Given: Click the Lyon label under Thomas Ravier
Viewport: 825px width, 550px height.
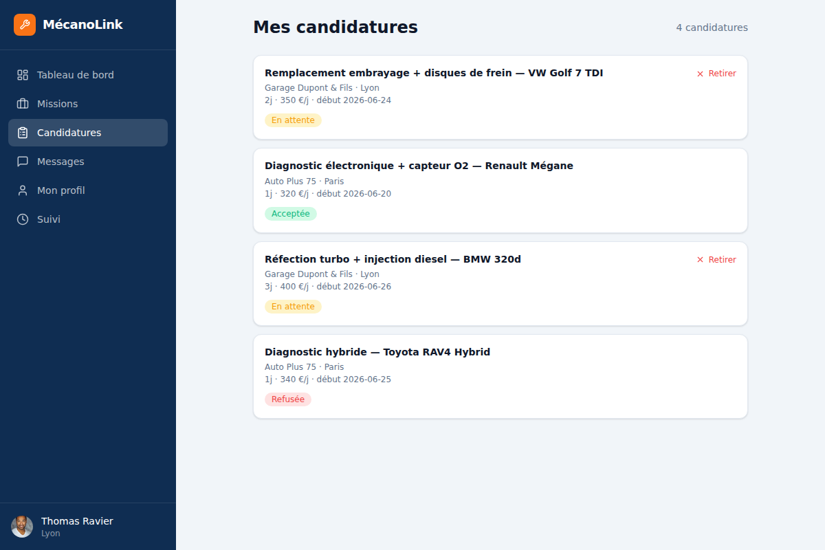Looking at the screenshot, I should 51,533.
